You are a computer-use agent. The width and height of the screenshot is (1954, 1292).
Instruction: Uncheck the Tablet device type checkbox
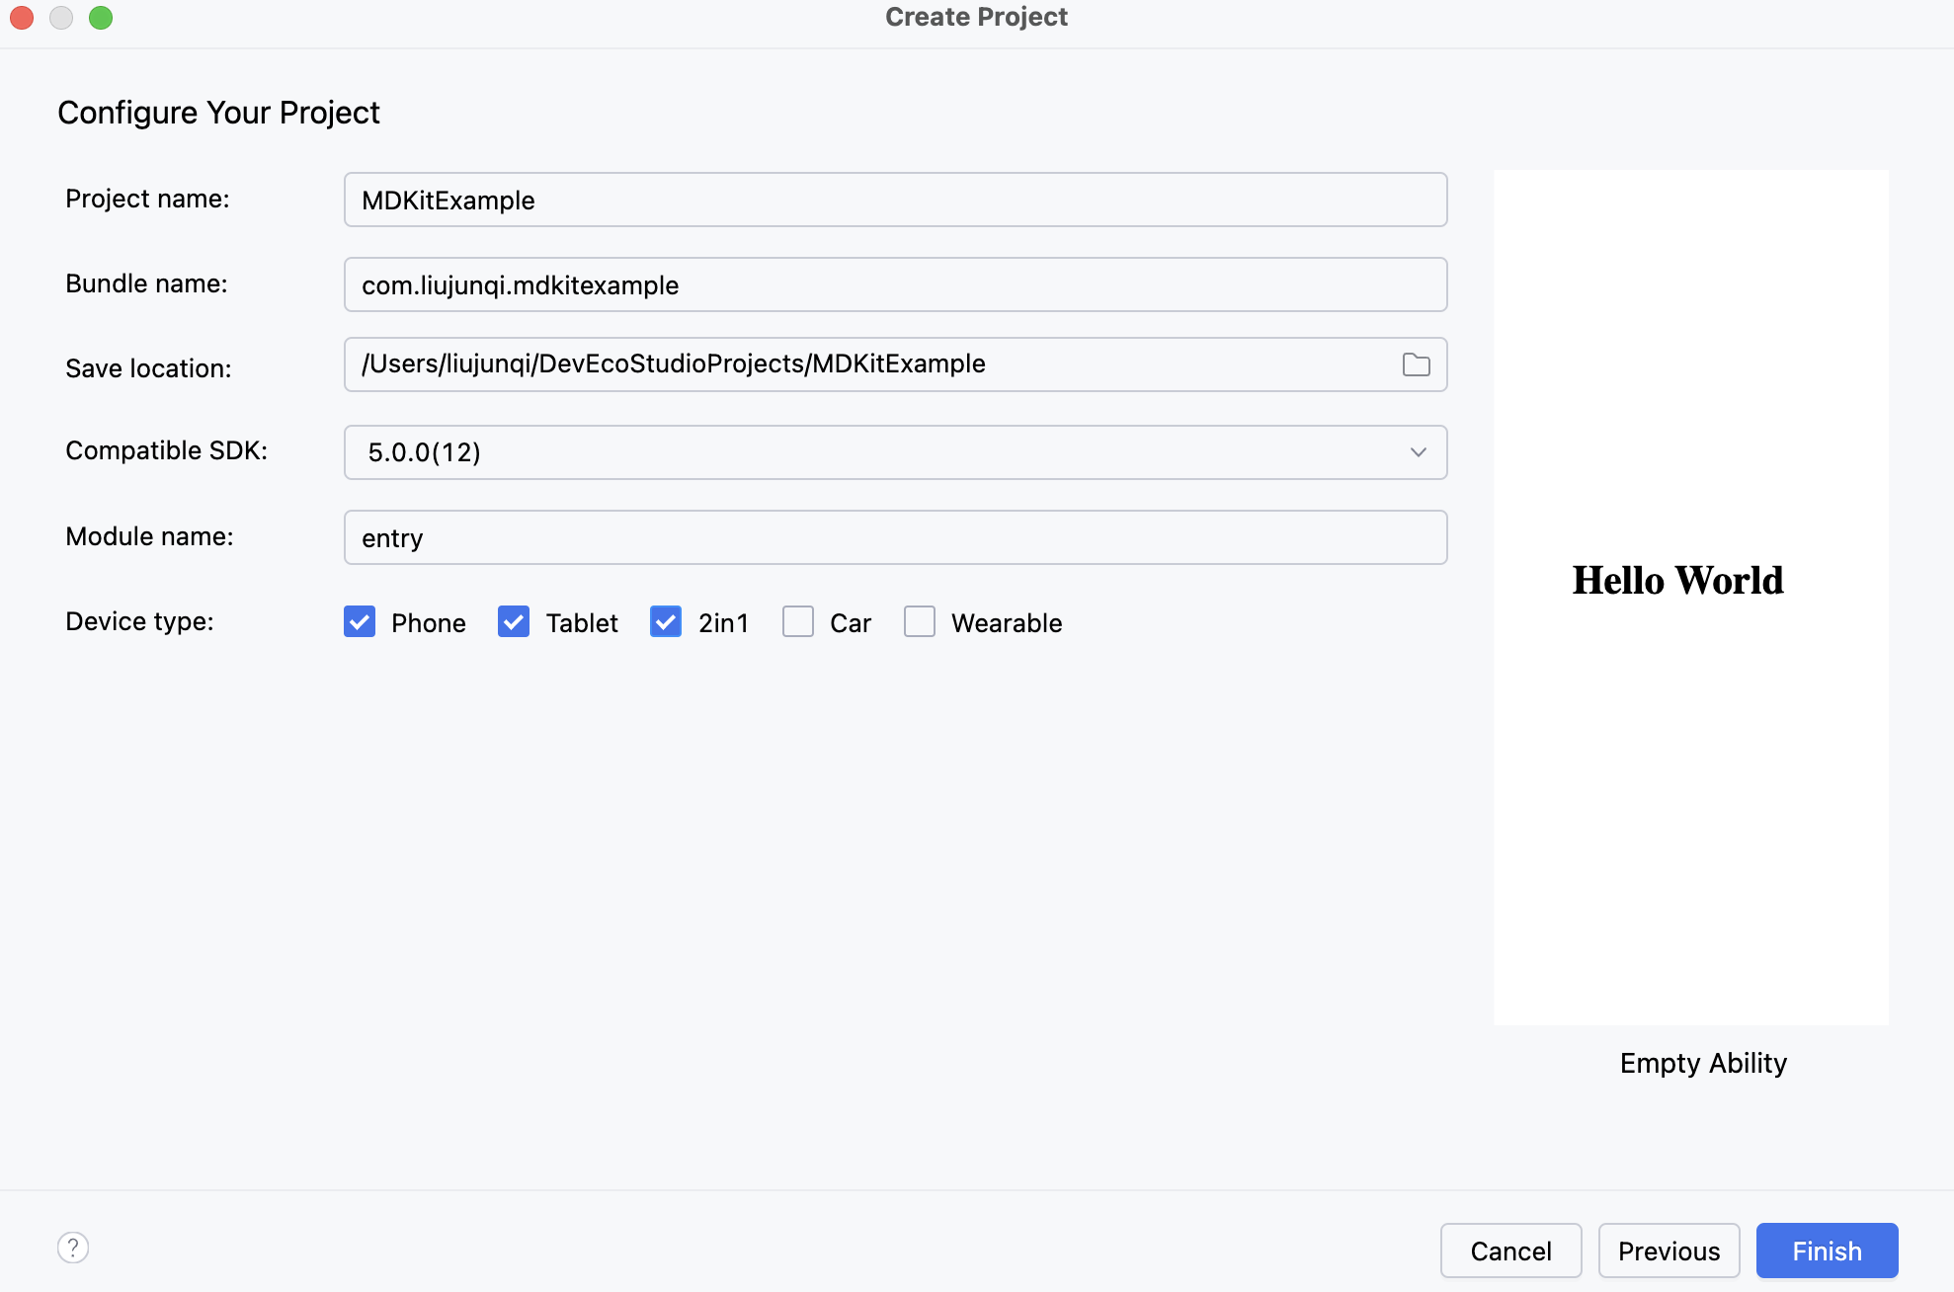click(x=514, y=622)
